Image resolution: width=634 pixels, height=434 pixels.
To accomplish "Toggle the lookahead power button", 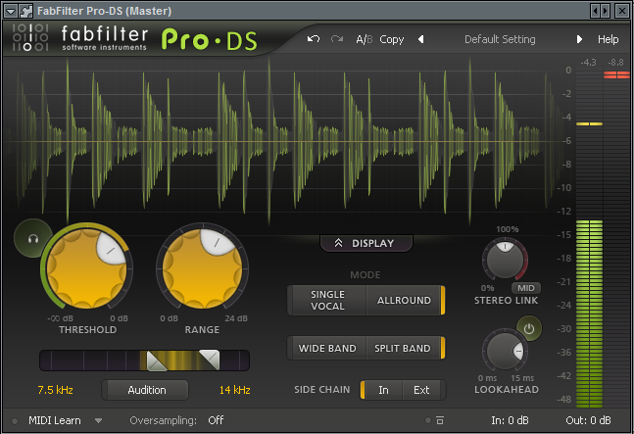I will (x=529, y=329).
